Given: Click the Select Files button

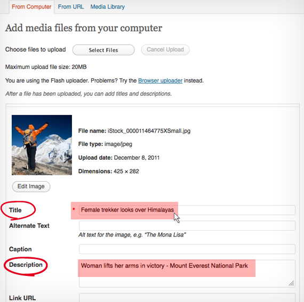Looking at the screenshot, I should [103, 50].
